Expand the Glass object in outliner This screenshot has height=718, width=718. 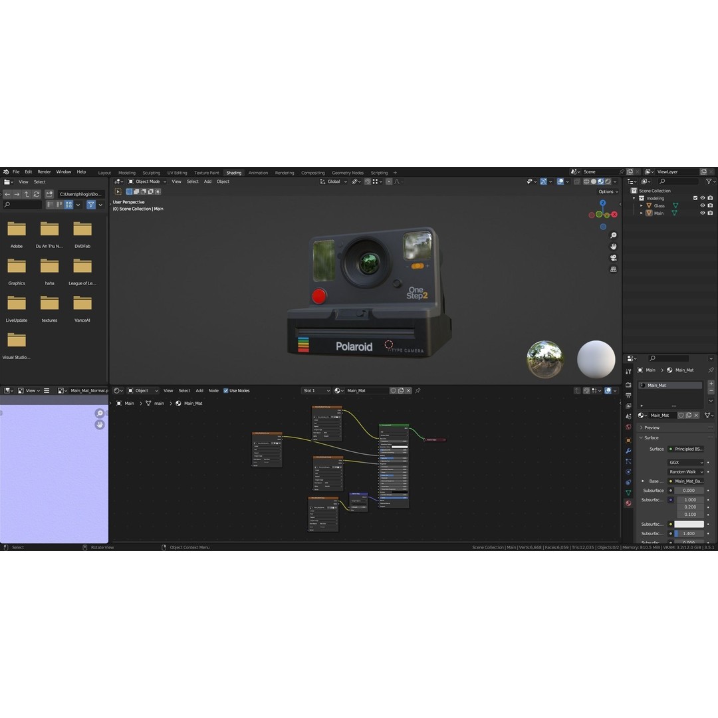click(641, 206)
